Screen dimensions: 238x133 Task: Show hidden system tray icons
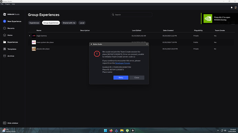coord(218,131)
